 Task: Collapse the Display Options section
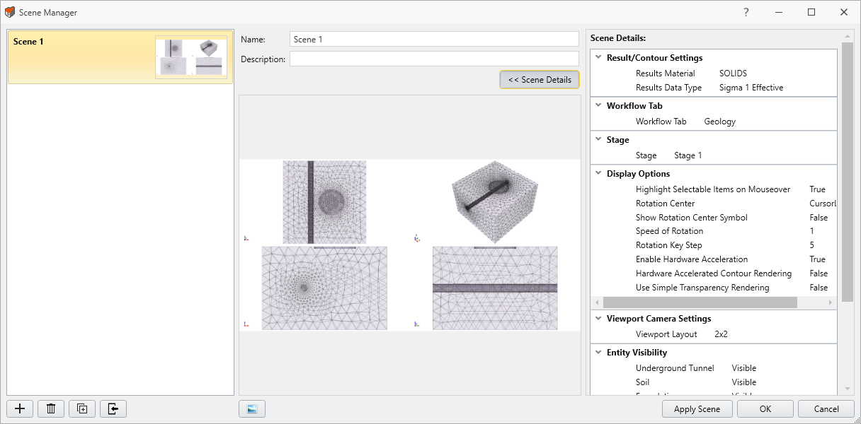click(598, 174)
